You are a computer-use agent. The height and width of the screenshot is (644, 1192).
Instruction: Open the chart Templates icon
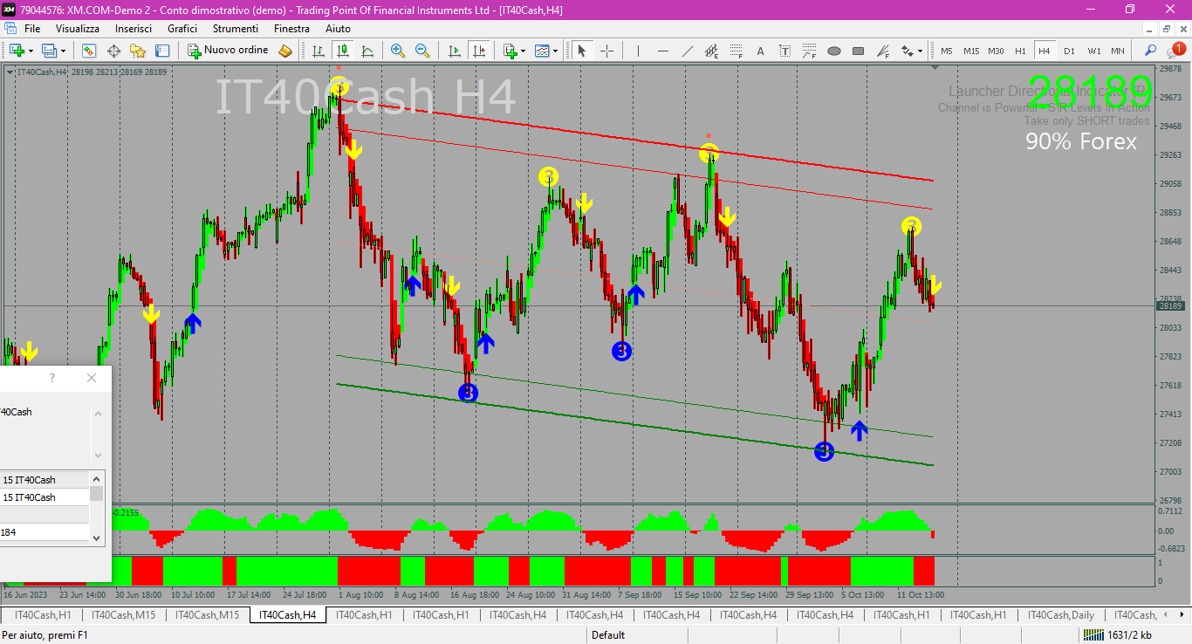pyautogui.click(x=543, y=51)
